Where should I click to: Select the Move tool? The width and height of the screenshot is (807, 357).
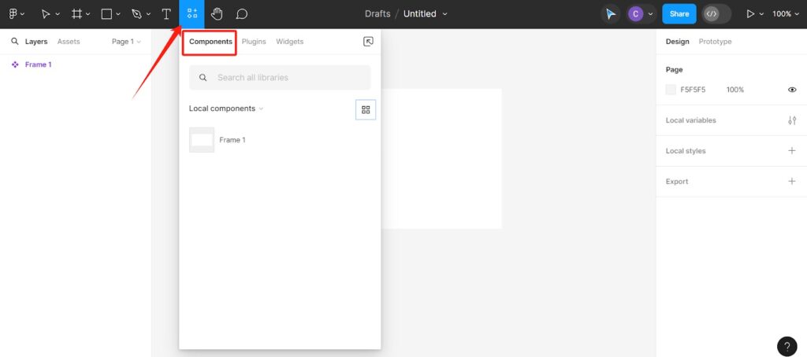(x=45, y=14)
